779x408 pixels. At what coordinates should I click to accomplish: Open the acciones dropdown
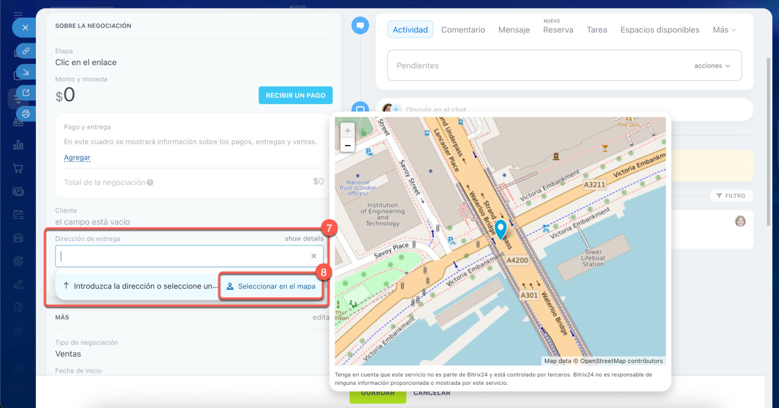coord(711,66)
